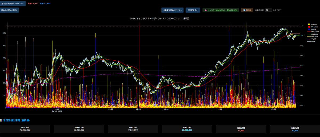Click the 再起動 restart button

[x=247, y=10]
